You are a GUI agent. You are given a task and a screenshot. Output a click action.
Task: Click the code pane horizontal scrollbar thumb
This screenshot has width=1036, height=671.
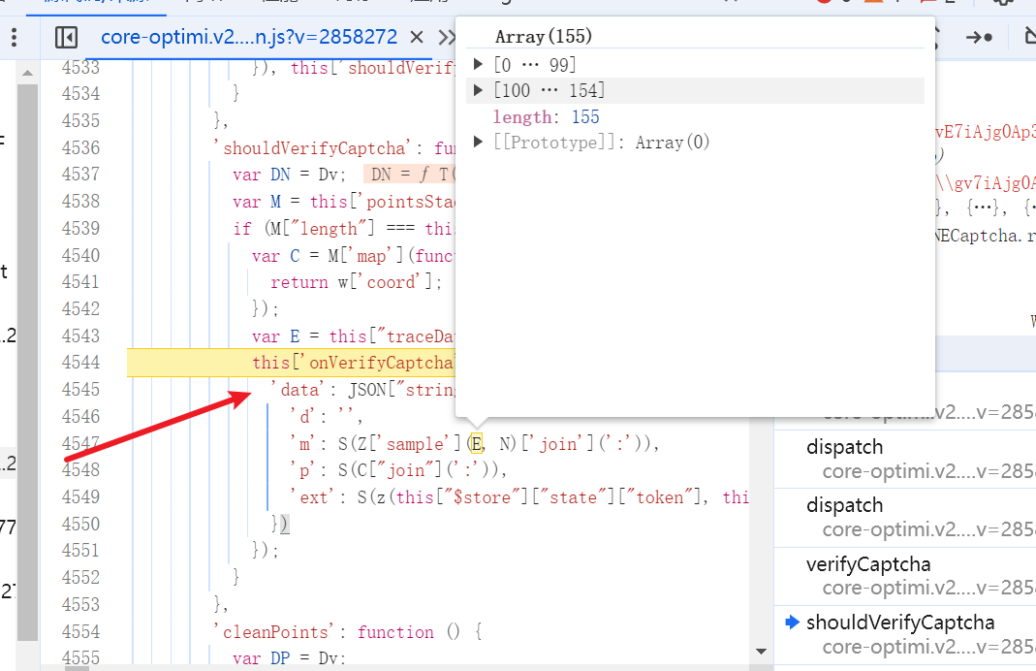click(77, 668)
